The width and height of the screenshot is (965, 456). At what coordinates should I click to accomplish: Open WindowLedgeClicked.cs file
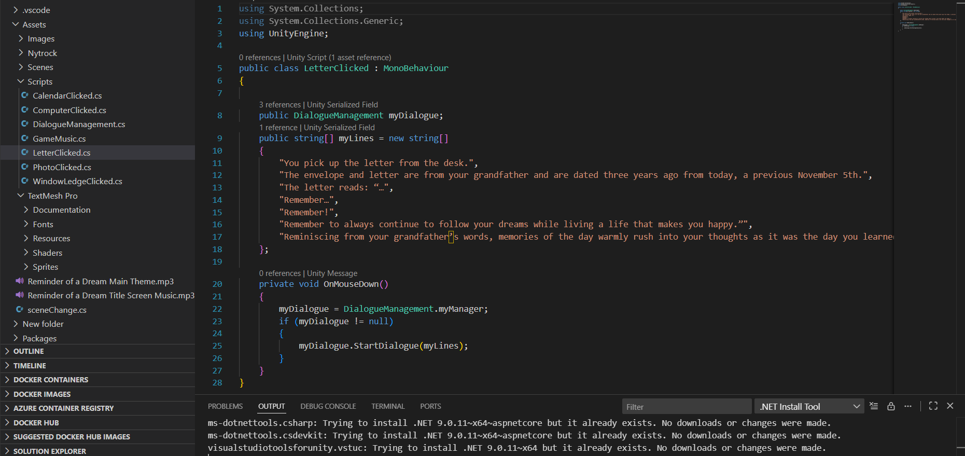77,181
